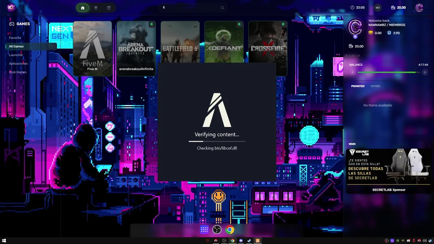This screenshot has height=244, width=434.
Task: Click the Steam icon in system tray
Action: pos(430,241)
